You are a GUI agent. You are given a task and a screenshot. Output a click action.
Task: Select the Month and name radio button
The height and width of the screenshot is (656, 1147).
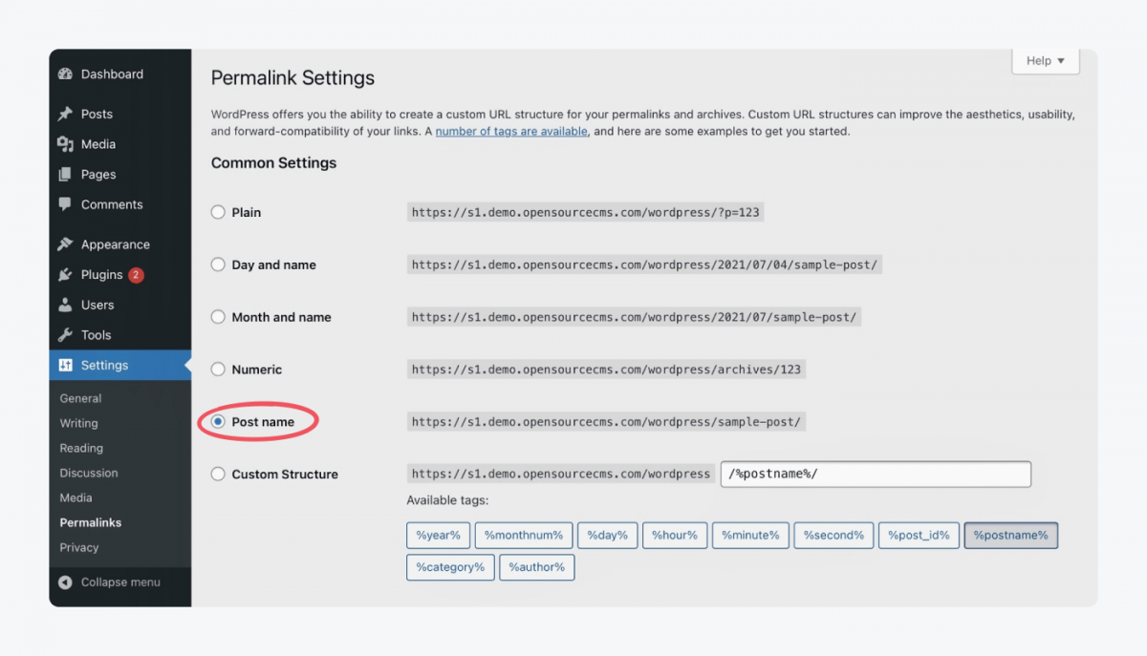pos(218,317)
